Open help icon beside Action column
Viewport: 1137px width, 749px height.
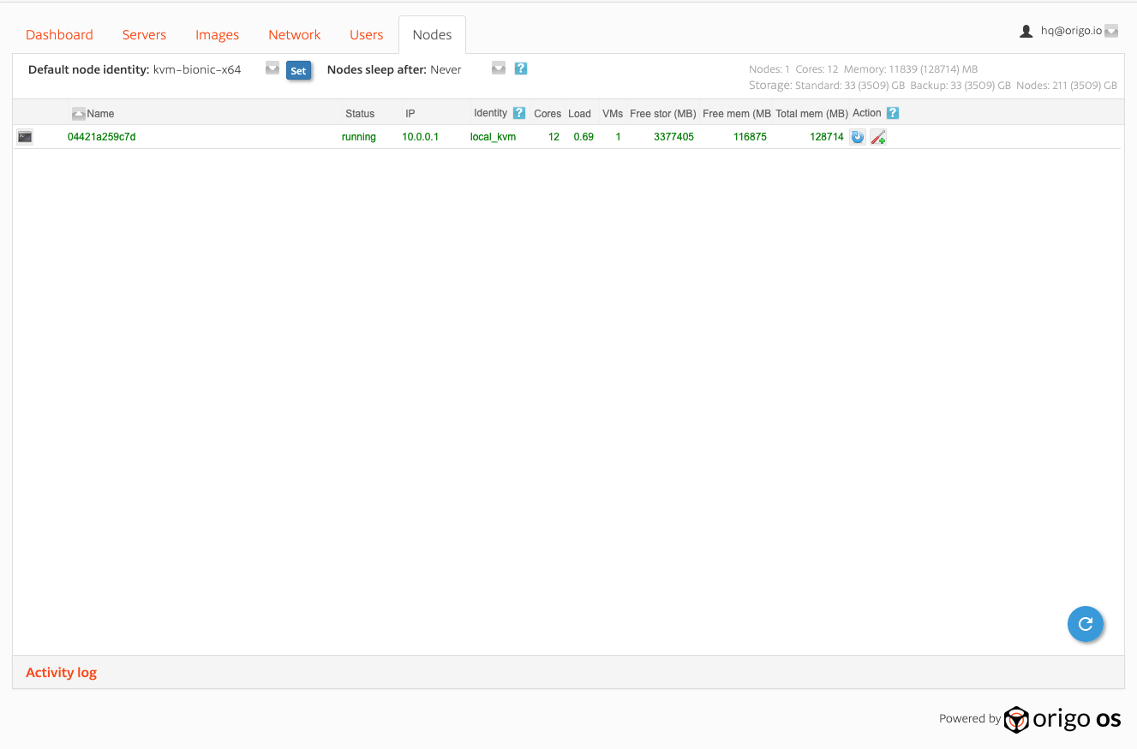[893, 113]
